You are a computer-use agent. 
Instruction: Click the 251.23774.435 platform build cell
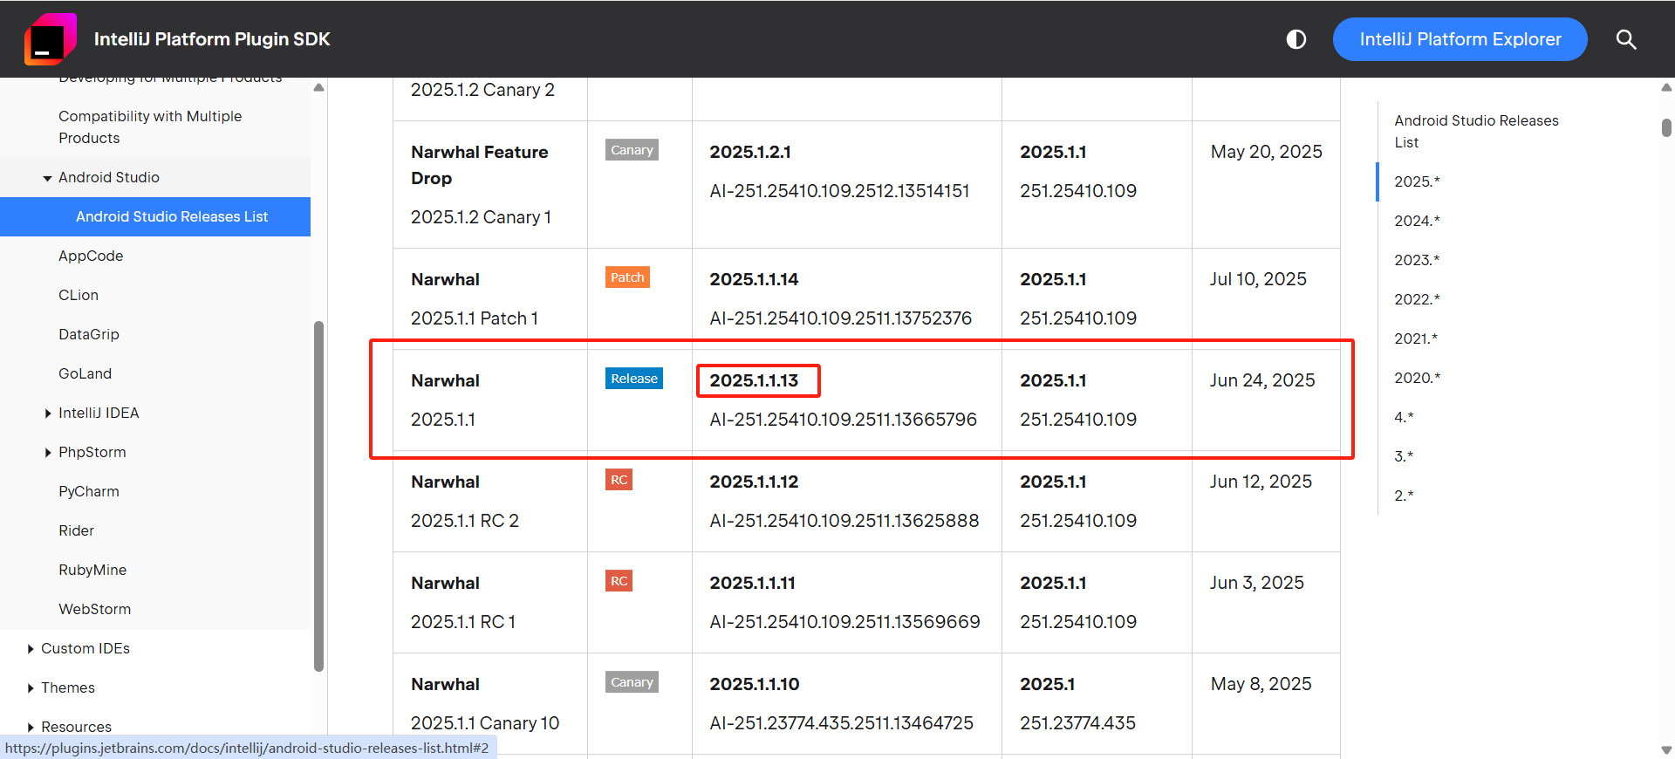click(1077, 723)
